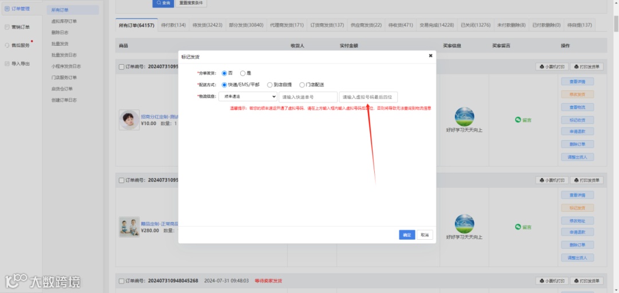Click the page's vertical scrollbar thumb
Screen dimensions: 619x293
tap(616, 23)
